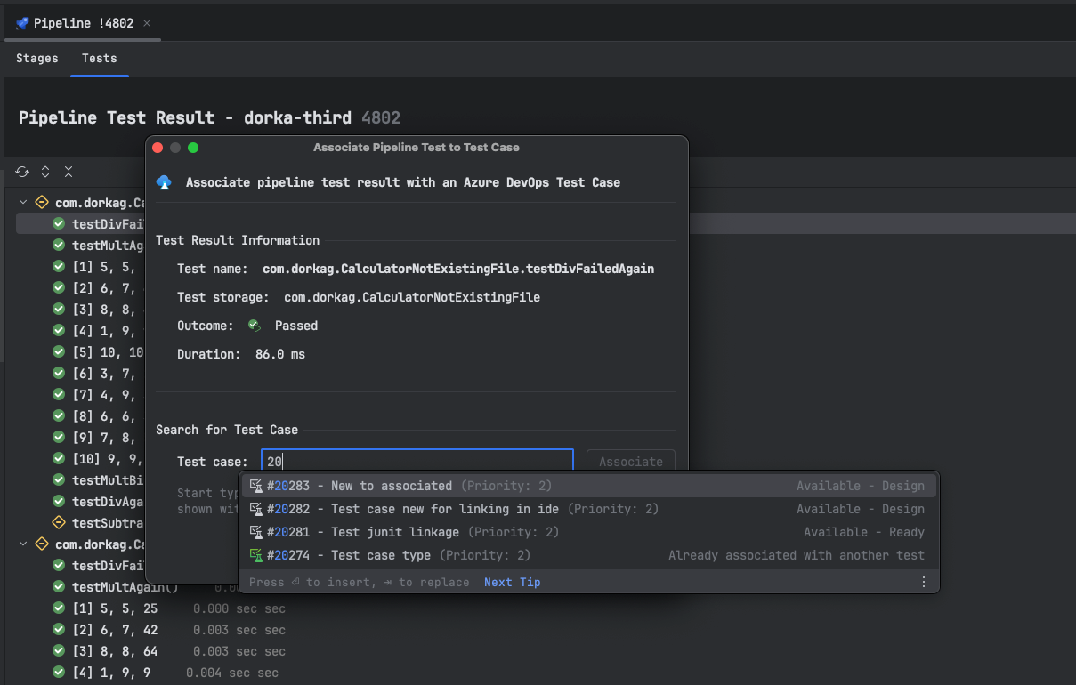Click the green check icon beside [5] 10, 10

(59, 352)
